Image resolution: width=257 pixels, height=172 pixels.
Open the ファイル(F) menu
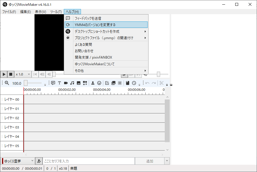coord(9,12)
